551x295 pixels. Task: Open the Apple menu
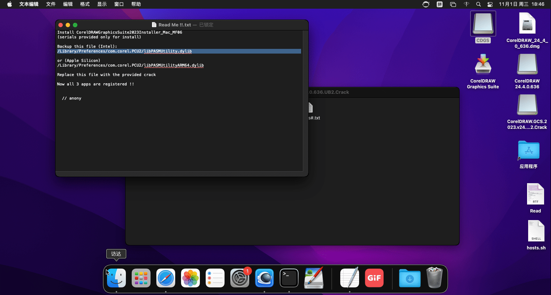coord(9,4)
